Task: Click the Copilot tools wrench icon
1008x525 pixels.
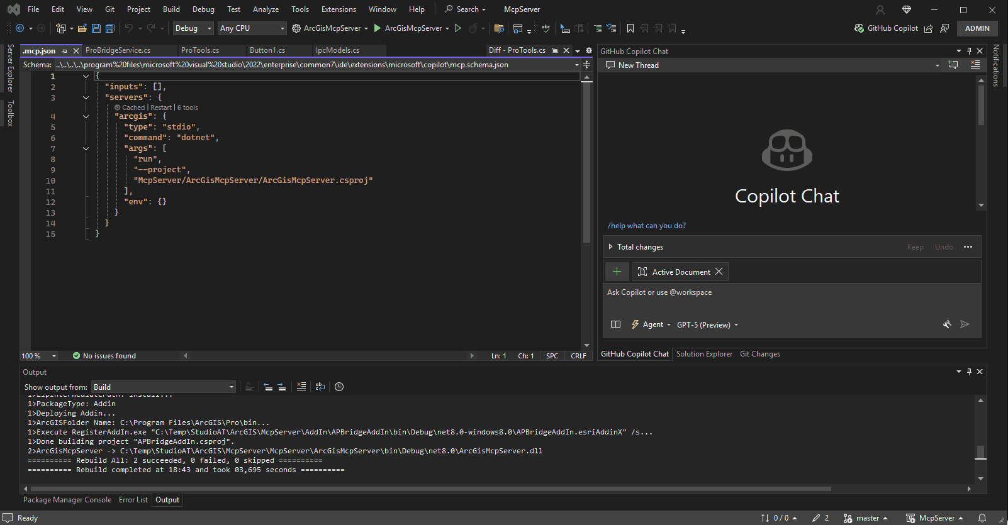Action: [947, 324]
